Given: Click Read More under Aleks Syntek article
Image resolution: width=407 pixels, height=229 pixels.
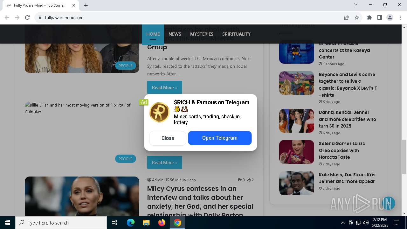Looking at the screenshot, I should [x=165, y=87].
